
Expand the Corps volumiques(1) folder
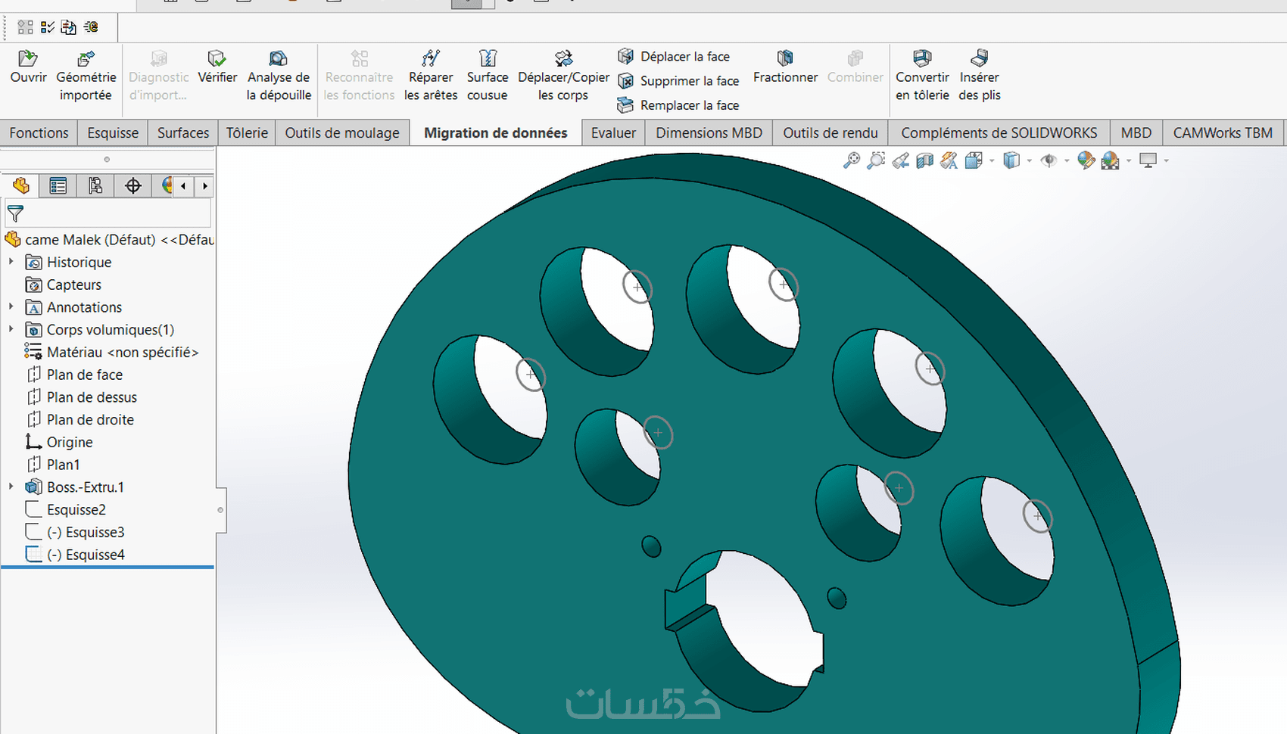coord(11,329)
